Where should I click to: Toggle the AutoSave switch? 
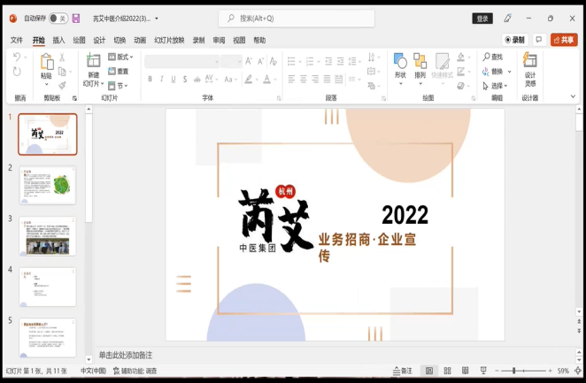click(58, 18)
